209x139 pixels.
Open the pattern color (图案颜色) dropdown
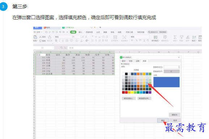pos(172,71)
